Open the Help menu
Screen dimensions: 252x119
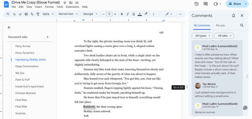click(85, 7)
